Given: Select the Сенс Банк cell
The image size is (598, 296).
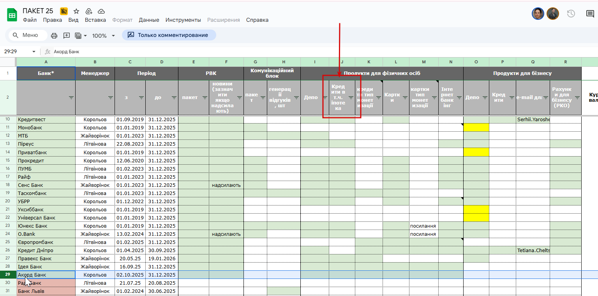Looking at the screenshot, I should tap(46, 185).
